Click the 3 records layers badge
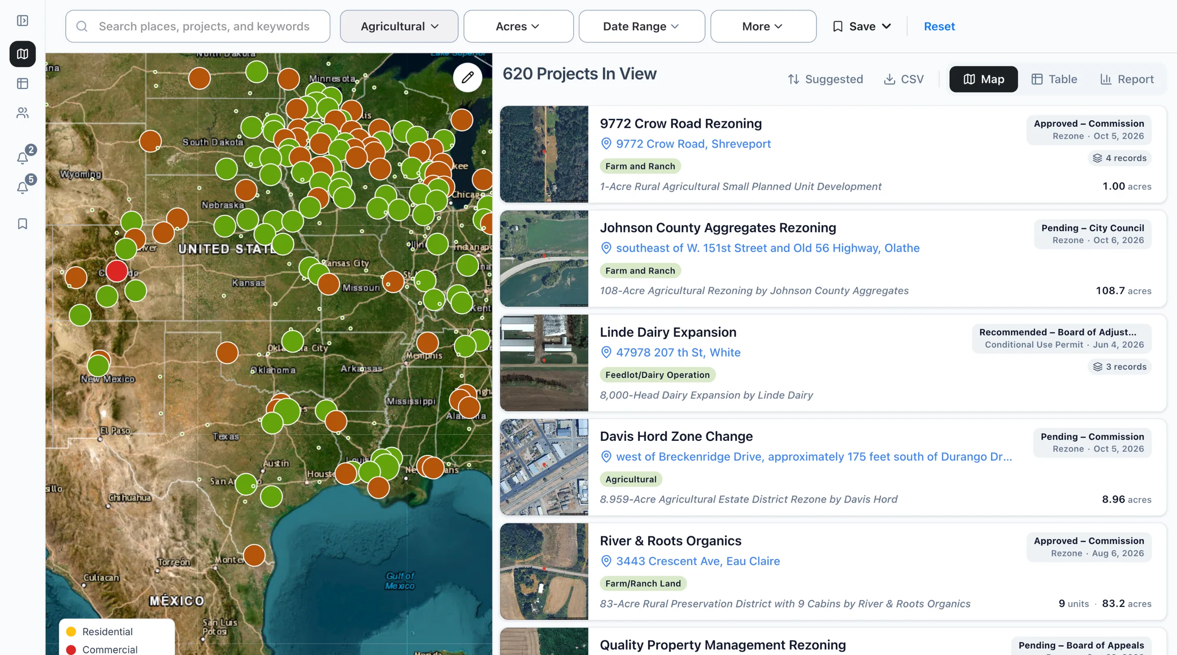This screenshot has width=1177, height=655. pos(1120,367)
